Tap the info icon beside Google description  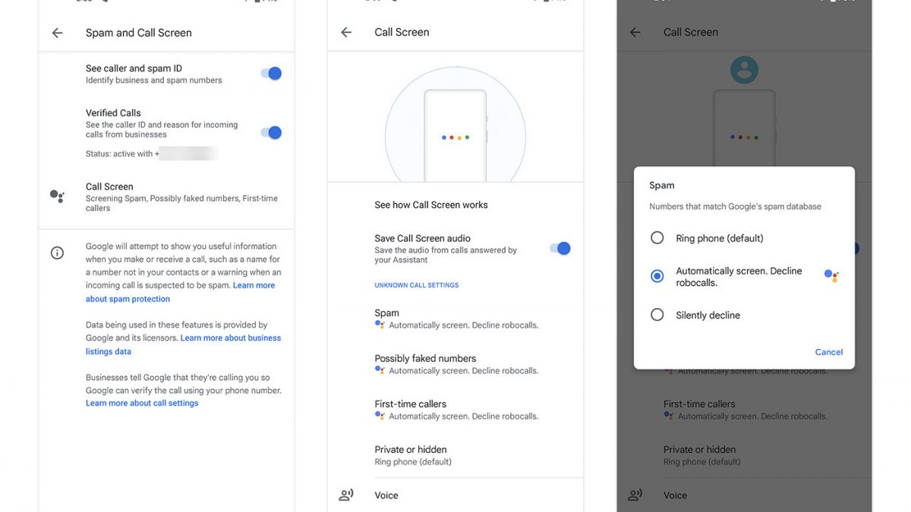coord(57,253)
